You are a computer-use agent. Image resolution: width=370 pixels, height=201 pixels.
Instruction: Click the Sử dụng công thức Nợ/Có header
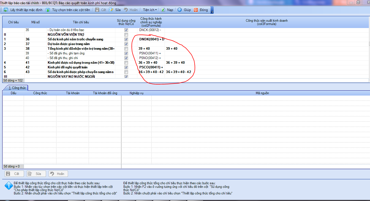pos(126,22)
